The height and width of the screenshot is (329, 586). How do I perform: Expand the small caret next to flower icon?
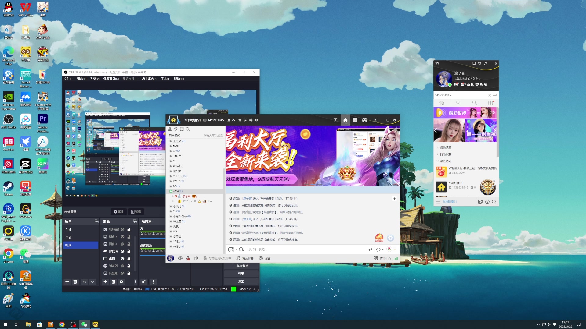click(394, 249)
